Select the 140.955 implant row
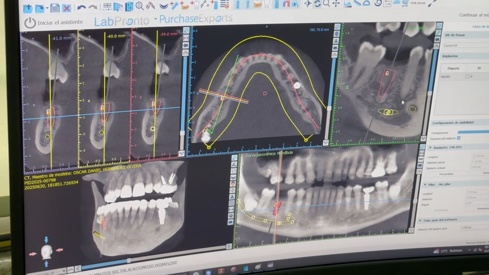The width and height of the screenshot is (489, 275). pos(464,76)
